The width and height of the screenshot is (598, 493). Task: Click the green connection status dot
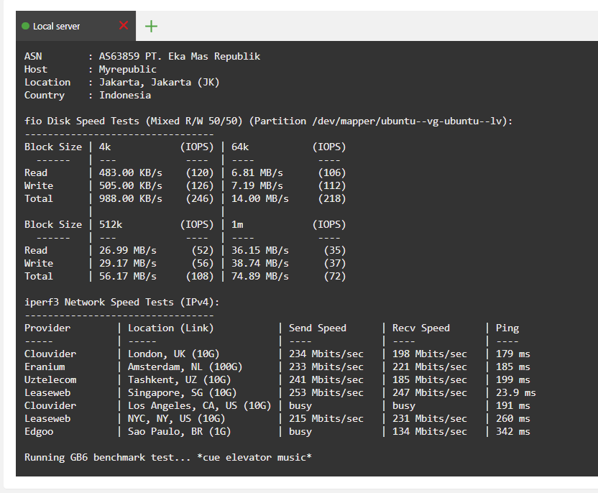pyautogui.click(x=26, y=27)
